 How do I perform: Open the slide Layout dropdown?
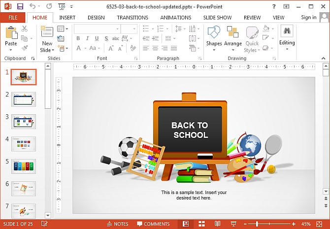click(63, 29)
